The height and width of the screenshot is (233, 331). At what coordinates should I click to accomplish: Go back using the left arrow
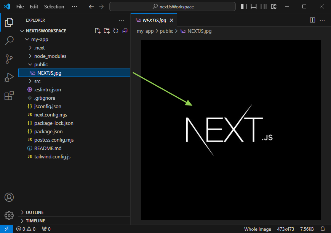pos(91,7)
